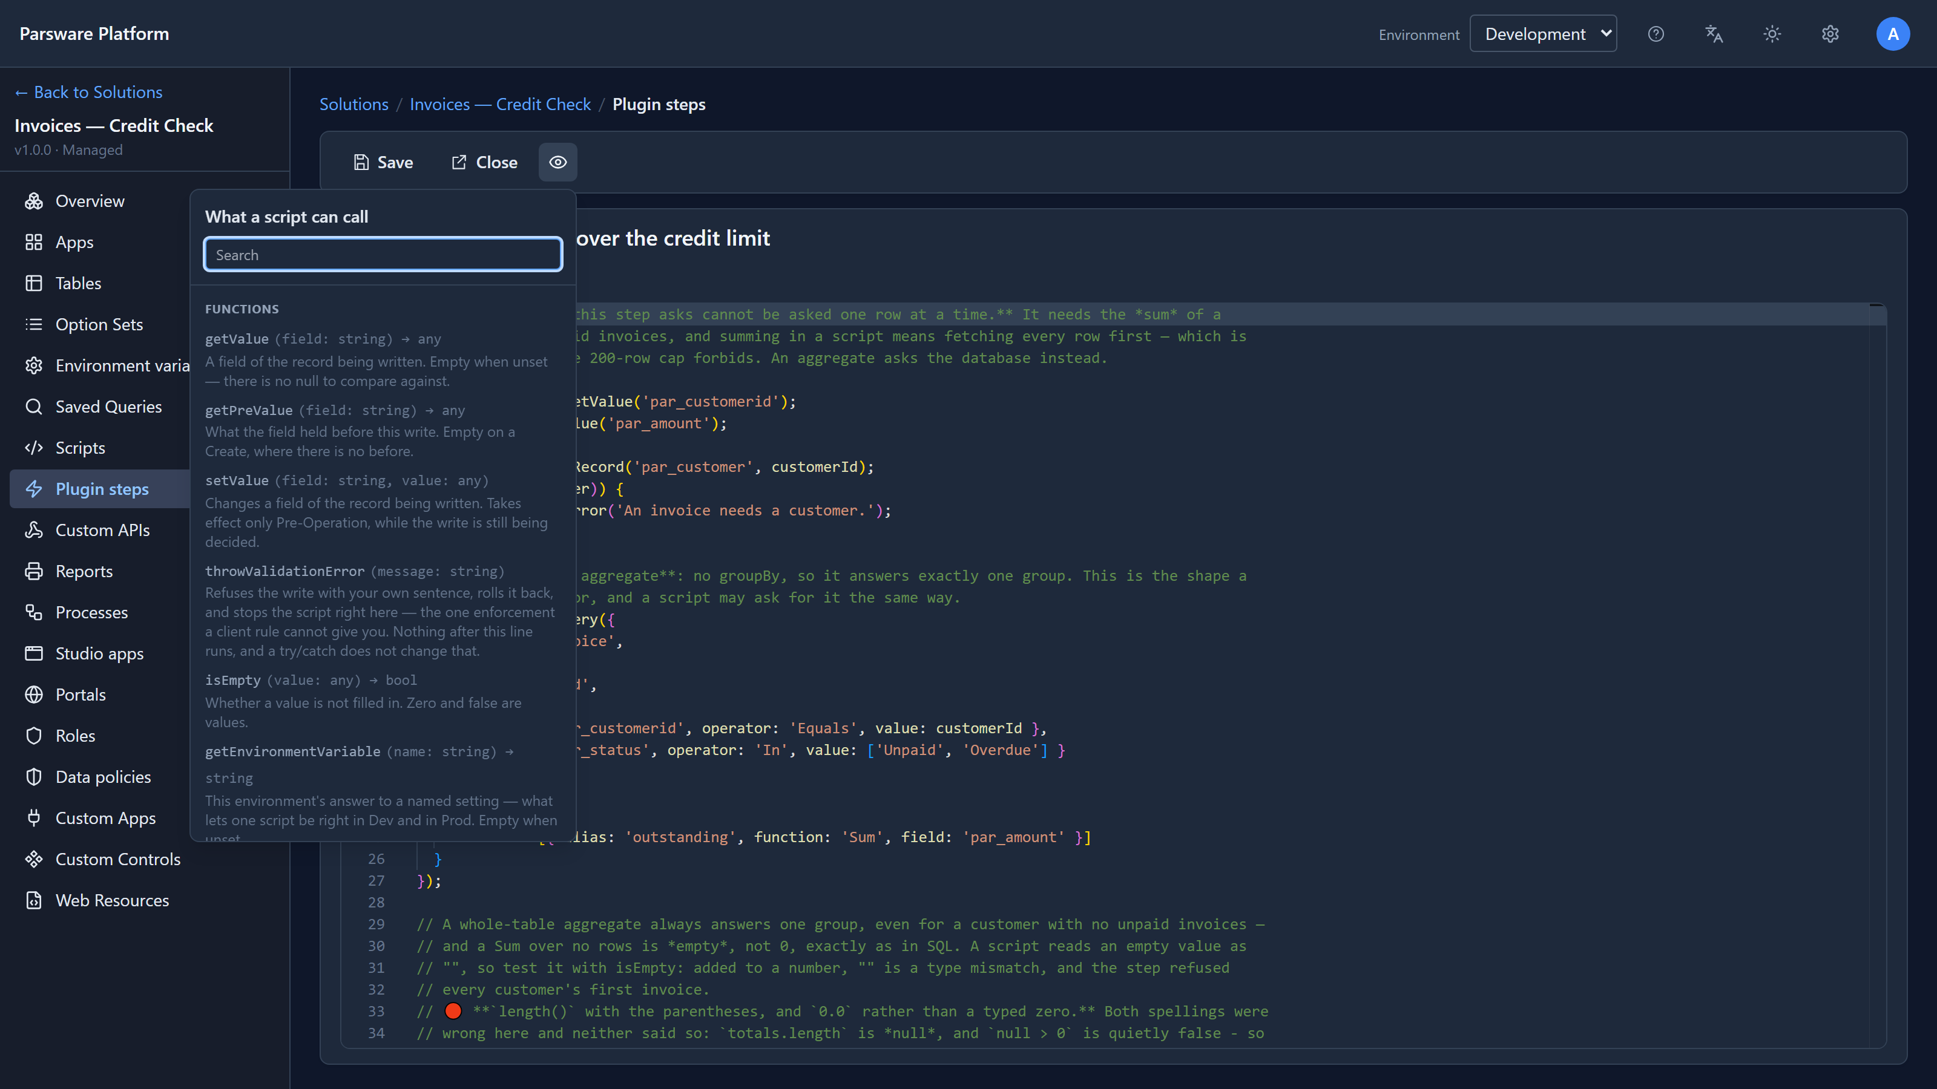Screen dimensions: 1937x1089
Task: Go to Studio apps in sidebar
Action: [x=100, y=653]
